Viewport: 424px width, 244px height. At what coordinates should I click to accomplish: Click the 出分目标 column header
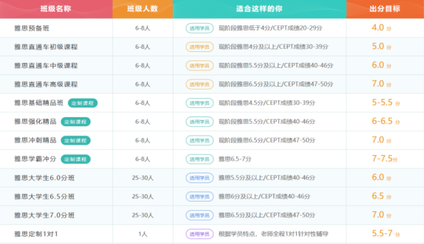click(385, 9)
